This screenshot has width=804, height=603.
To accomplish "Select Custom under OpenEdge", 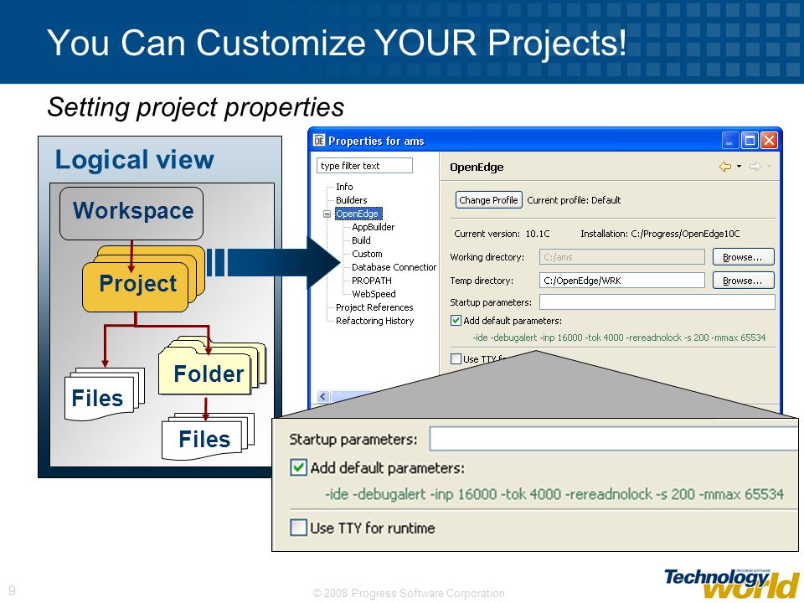I will point(367,253).
